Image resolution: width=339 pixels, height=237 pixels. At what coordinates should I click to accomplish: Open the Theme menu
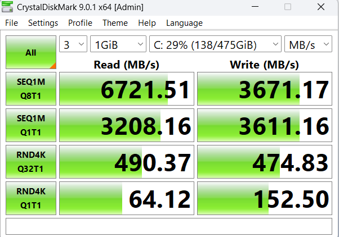point(115,23)
